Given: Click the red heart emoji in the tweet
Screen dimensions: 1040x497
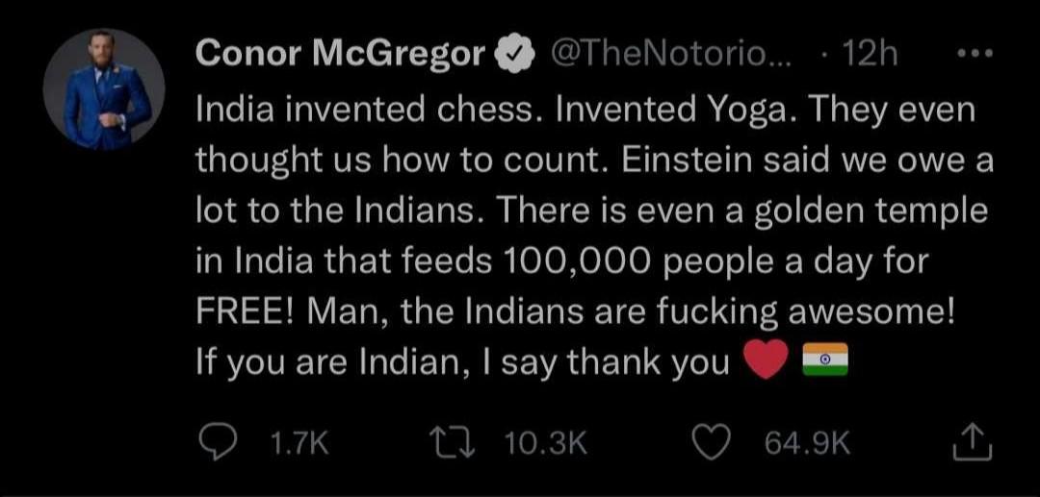Looking at the screenshot, I should point(767,360).
